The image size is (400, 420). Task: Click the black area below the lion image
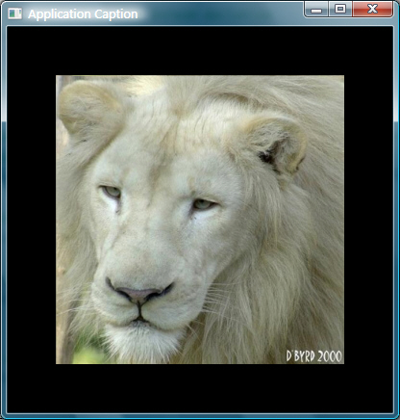pos(200,388)
